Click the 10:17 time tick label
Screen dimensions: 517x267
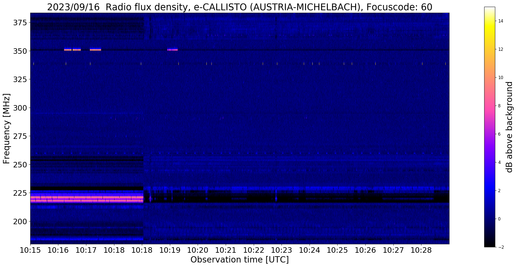[x=86, y=250]
